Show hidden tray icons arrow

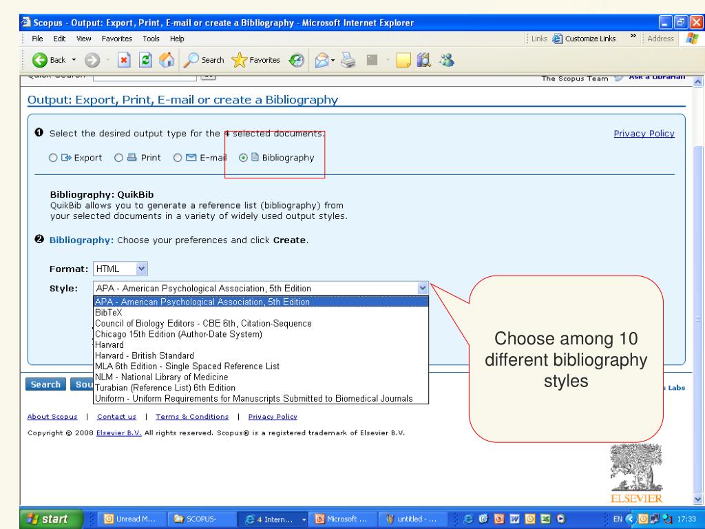tap(631, 519)
